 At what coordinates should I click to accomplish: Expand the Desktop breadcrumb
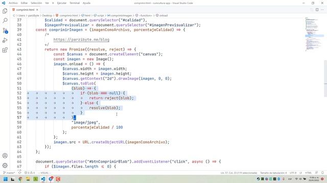point(47,16)
